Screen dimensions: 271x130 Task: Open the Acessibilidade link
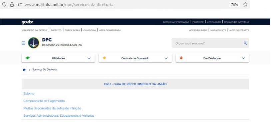point(198,30)
